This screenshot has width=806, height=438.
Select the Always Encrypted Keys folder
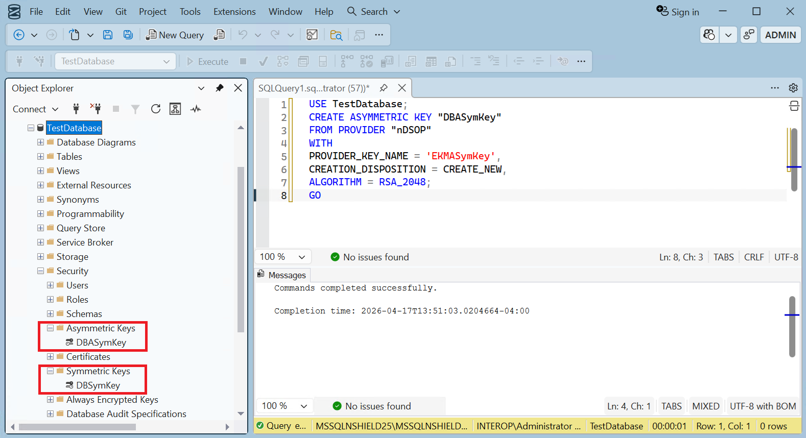(x=112, y=400)
